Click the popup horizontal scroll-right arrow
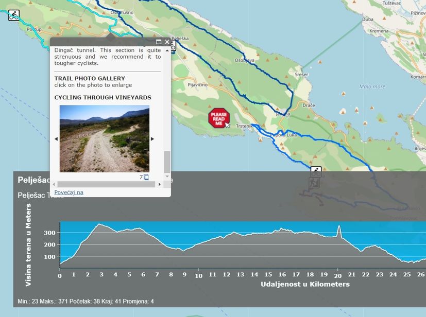 click(x=159, y=184)
